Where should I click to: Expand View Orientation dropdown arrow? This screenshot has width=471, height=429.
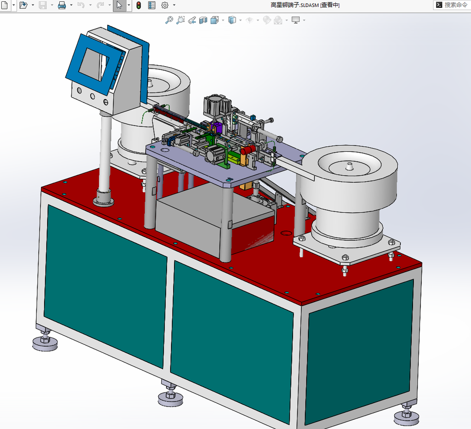pyautogui.click(x=223, y=20)
